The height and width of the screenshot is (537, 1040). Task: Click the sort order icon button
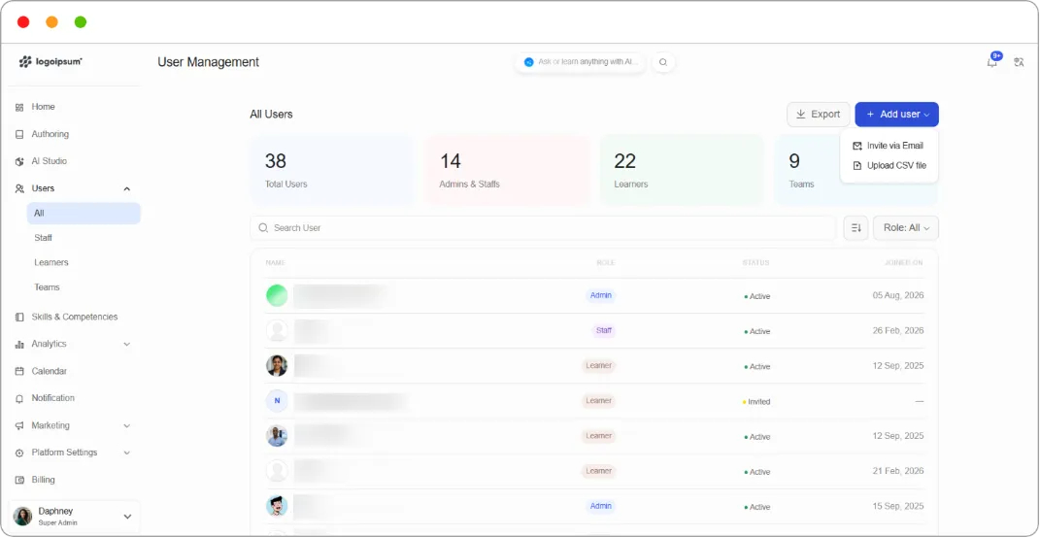855,227
